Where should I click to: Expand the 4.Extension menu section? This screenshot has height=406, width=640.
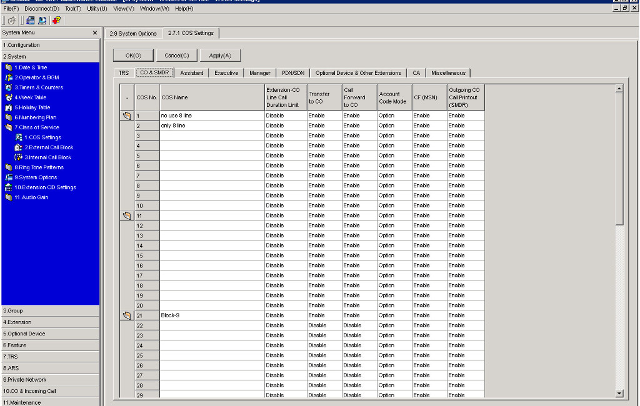pyautogui.click(x=50, y=322)
